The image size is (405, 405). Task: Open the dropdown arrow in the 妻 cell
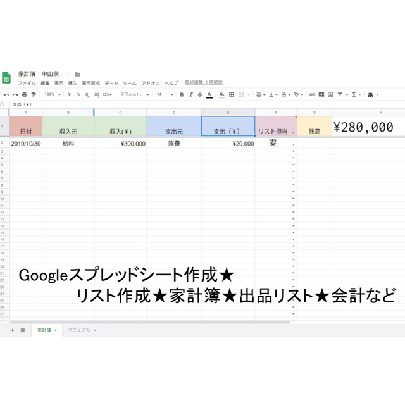point(294,144)
